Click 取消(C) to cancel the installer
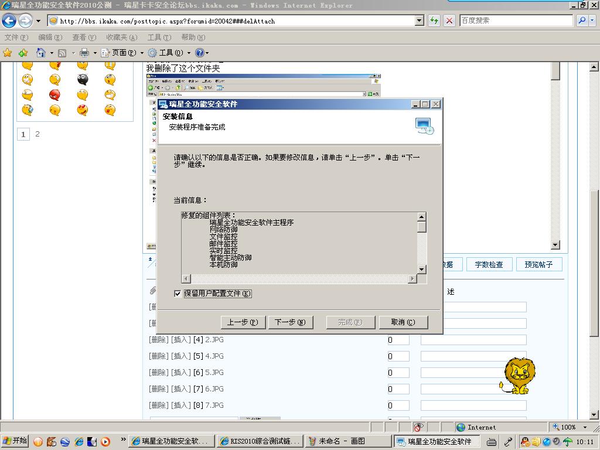This screenshot has width=600, height=450. [403, 322]
